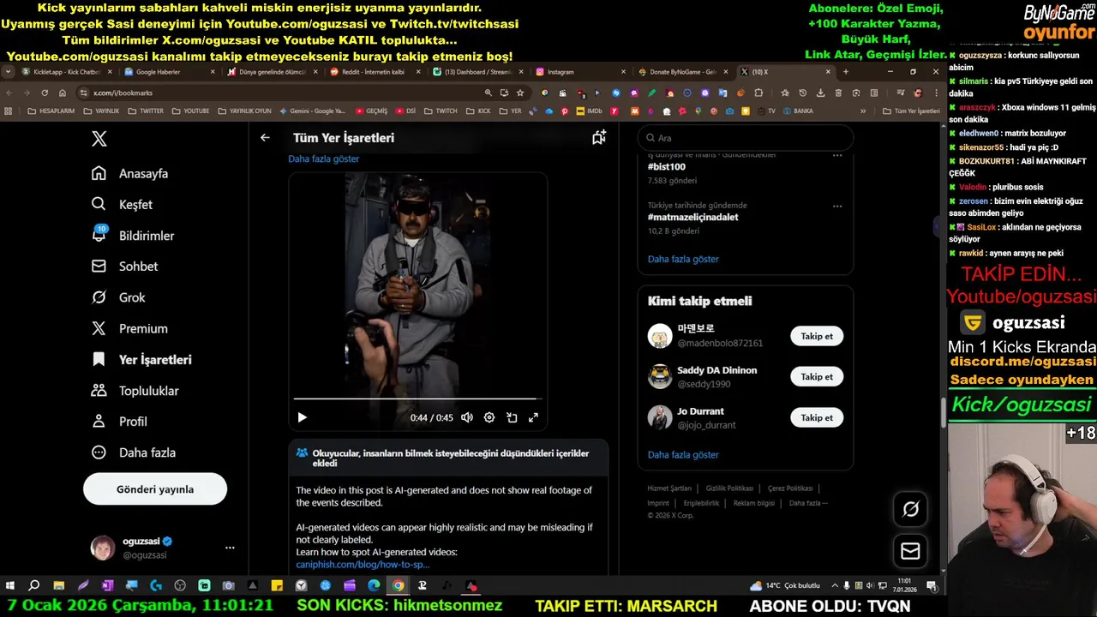Open the #matmazeliçinadalet trend
Viewport: 1097px width, 617px height.
pos(692,218)
